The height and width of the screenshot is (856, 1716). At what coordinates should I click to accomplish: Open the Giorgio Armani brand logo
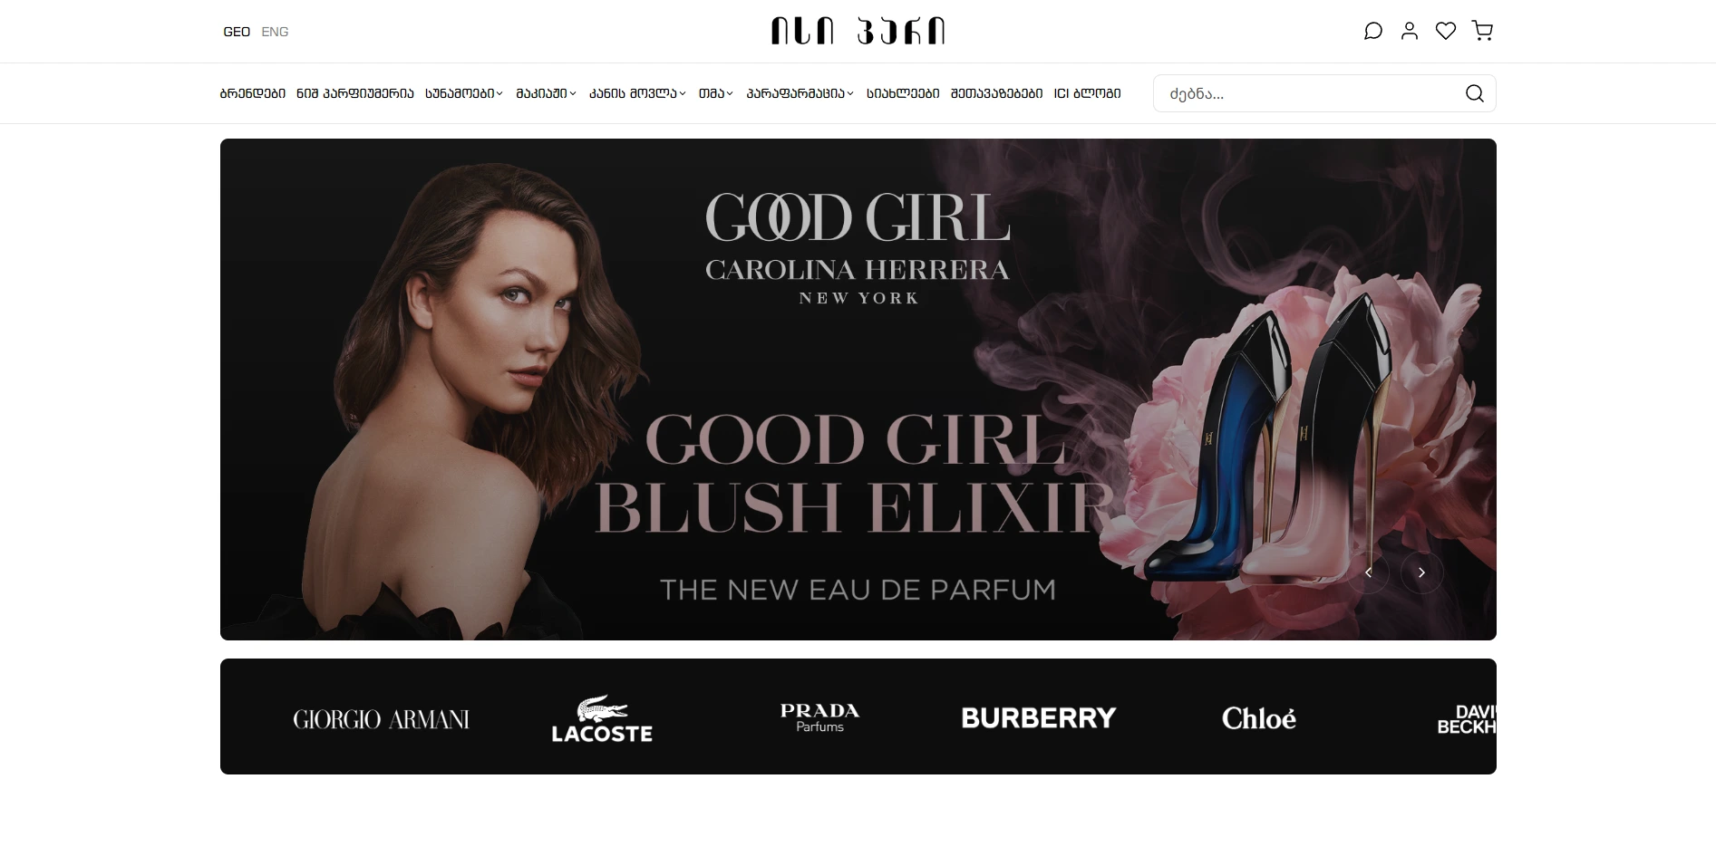pyautogui.click(x=381, y=719)
